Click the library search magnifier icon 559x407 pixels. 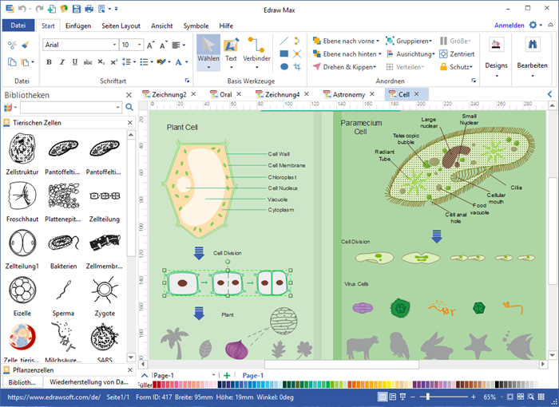[129, 107]
